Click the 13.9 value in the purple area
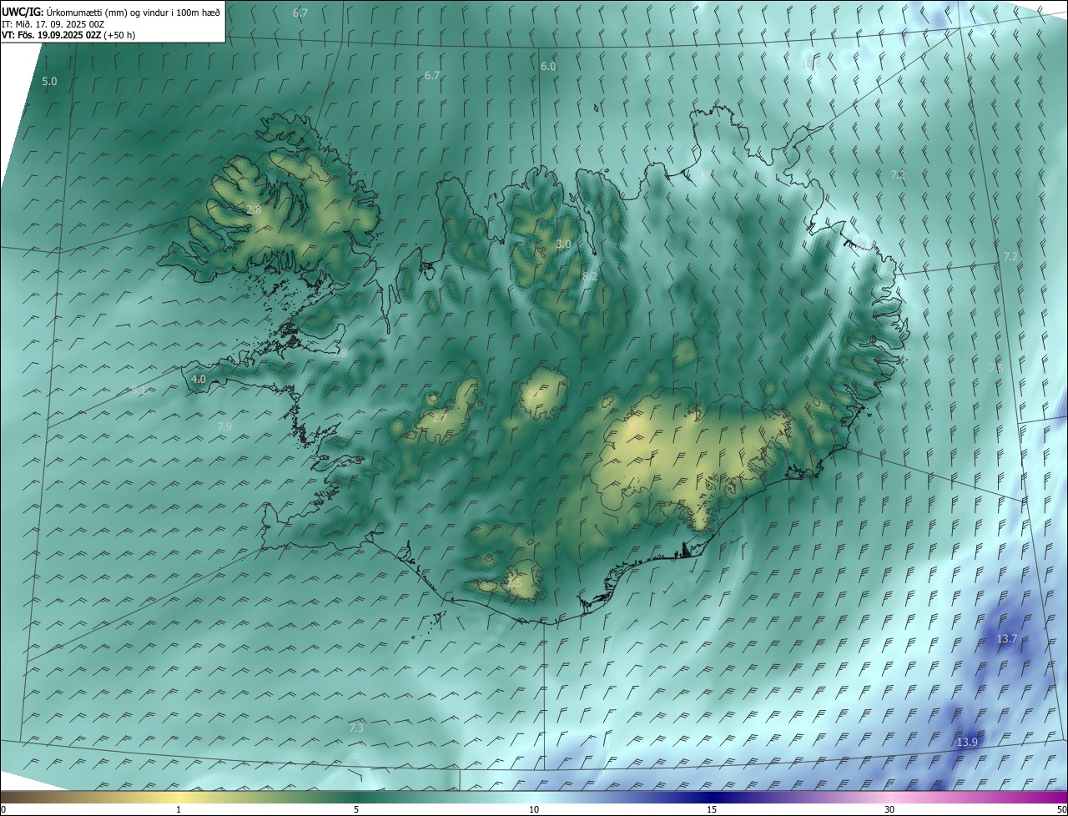The height and width of the screenshot is (816, 1068). 967,743
